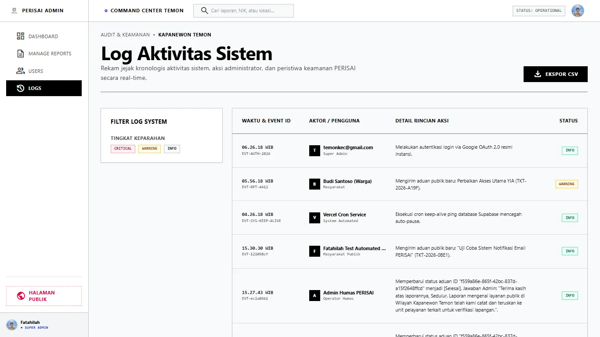The width and height of the screenshot is (600, 337).
Task: Click the A avatar for Admin Humas PERISAI
Action: [x=314, y=295]
